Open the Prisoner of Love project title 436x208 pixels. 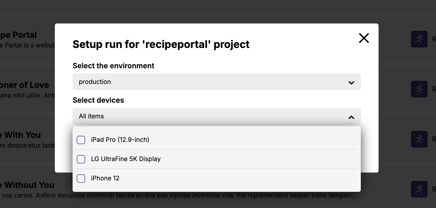25,85
